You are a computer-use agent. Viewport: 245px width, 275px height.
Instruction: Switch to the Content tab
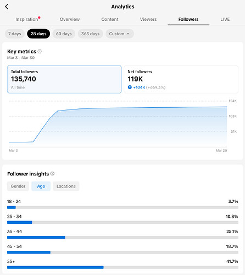[110, 19]
